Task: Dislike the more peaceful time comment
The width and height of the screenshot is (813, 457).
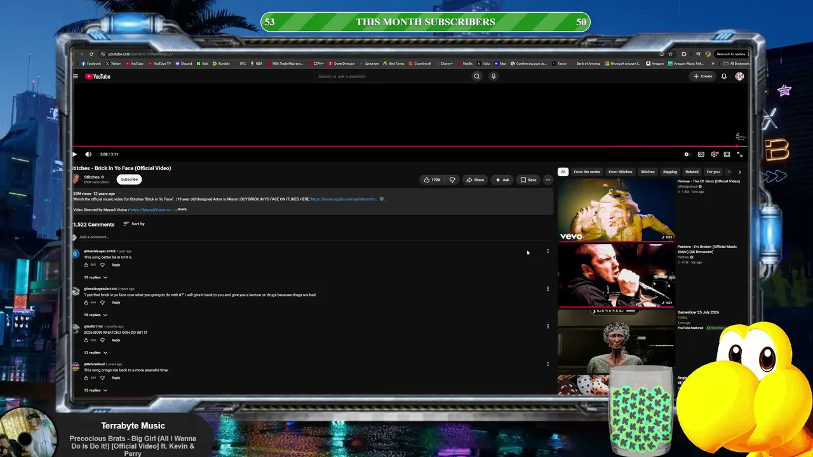Action: point(102,378)
